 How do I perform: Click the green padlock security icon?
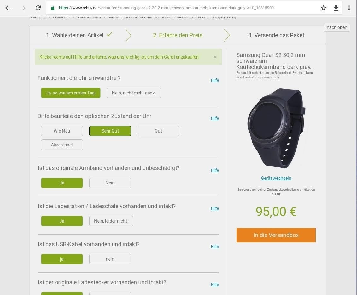53,8
